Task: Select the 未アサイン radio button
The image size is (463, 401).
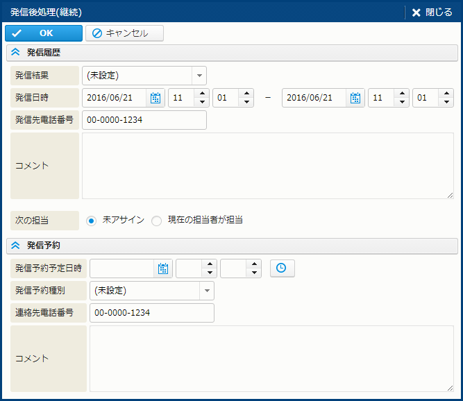Action: coord(91,221)
